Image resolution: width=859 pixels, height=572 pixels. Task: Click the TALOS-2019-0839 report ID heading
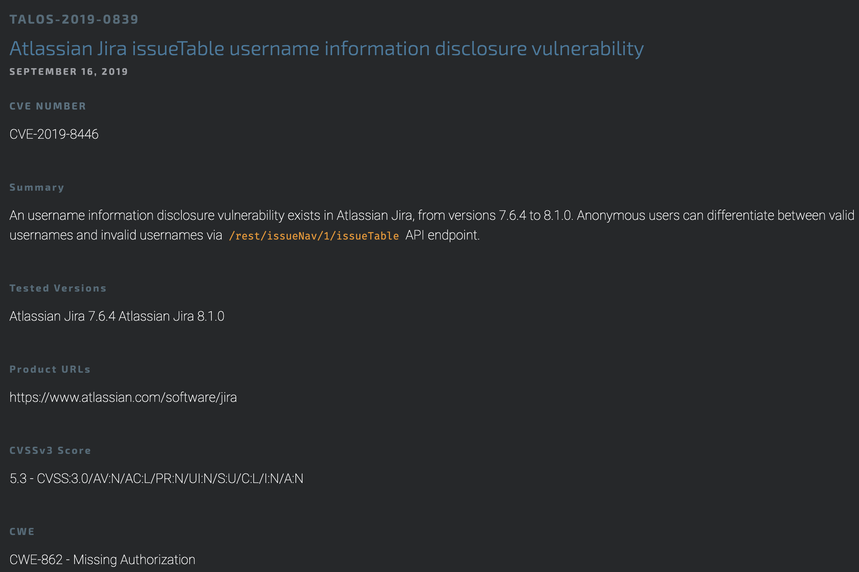[74, 19]
